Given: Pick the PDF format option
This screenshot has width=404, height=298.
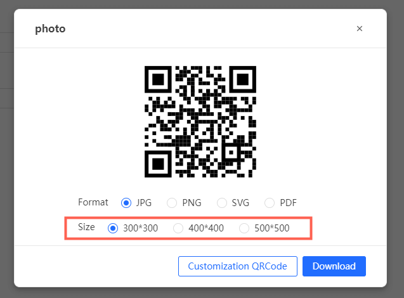Looking at the screenshot, I should pos(270,203).
